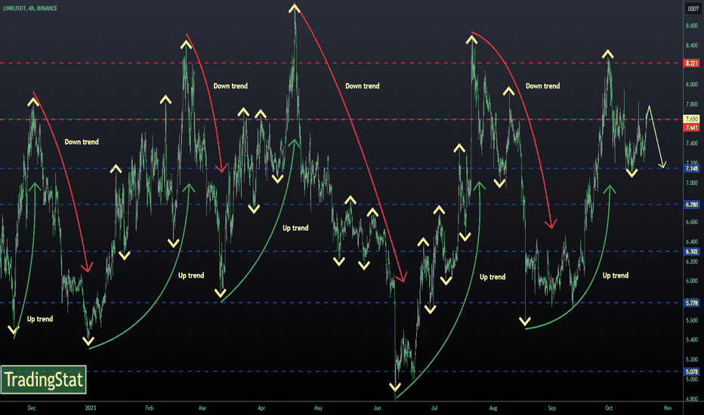This screenshot has width=704, height=415.
Task: Click the Oct label on time axis
Action: coord(609,408)
